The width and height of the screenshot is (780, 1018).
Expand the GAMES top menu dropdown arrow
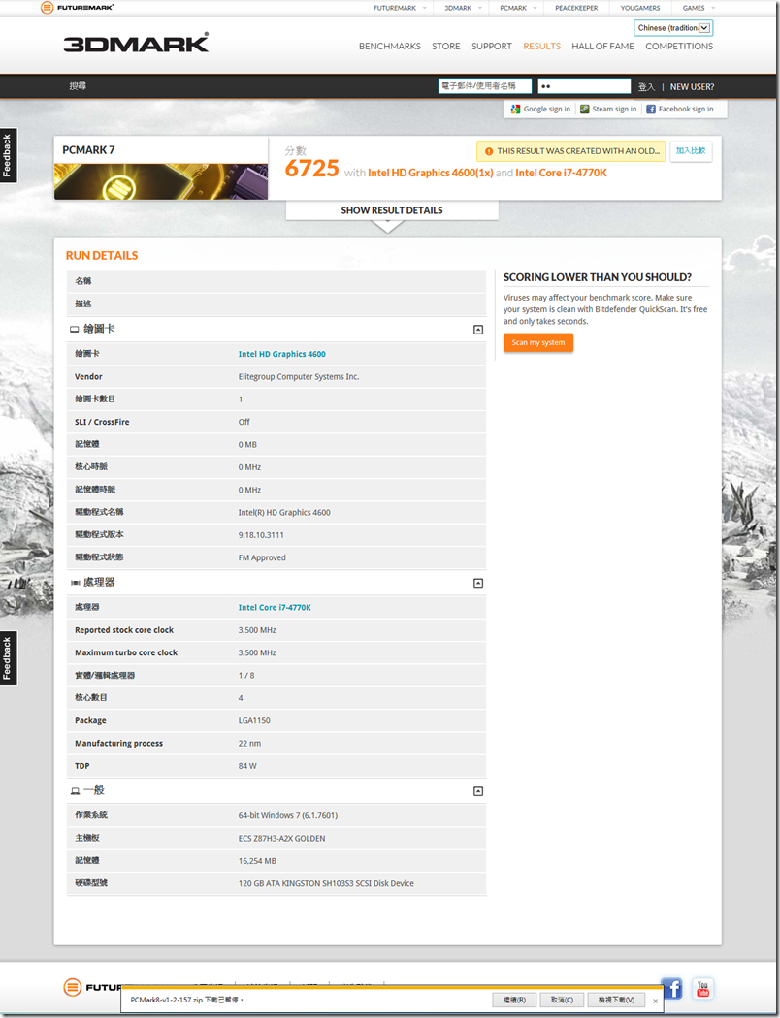coord(713,8)
